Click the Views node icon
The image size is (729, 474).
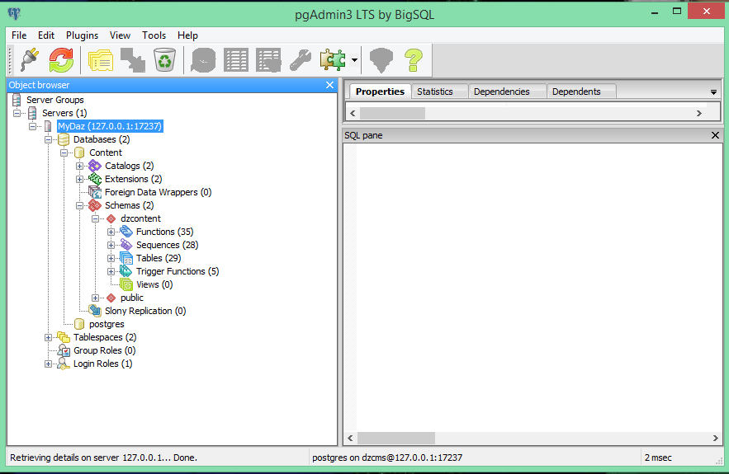(x=126, y=284)
